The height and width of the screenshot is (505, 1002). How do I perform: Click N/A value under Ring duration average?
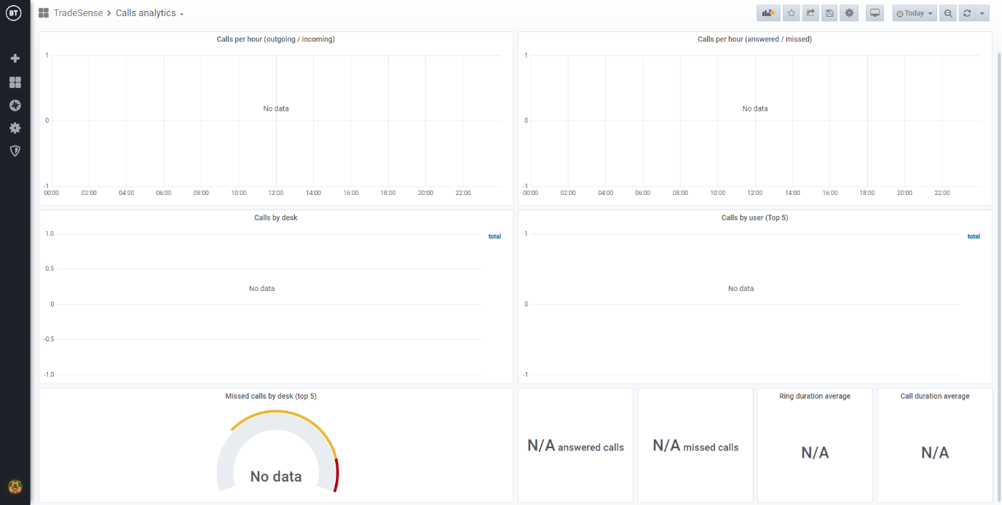tap(815, 453)
